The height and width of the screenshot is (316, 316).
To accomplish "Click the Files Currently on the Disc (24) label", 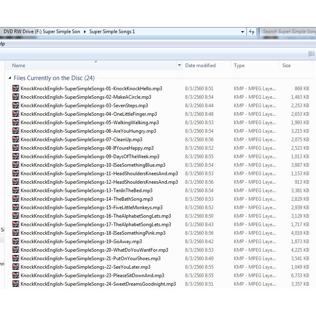I will click(x=54, y=78).
